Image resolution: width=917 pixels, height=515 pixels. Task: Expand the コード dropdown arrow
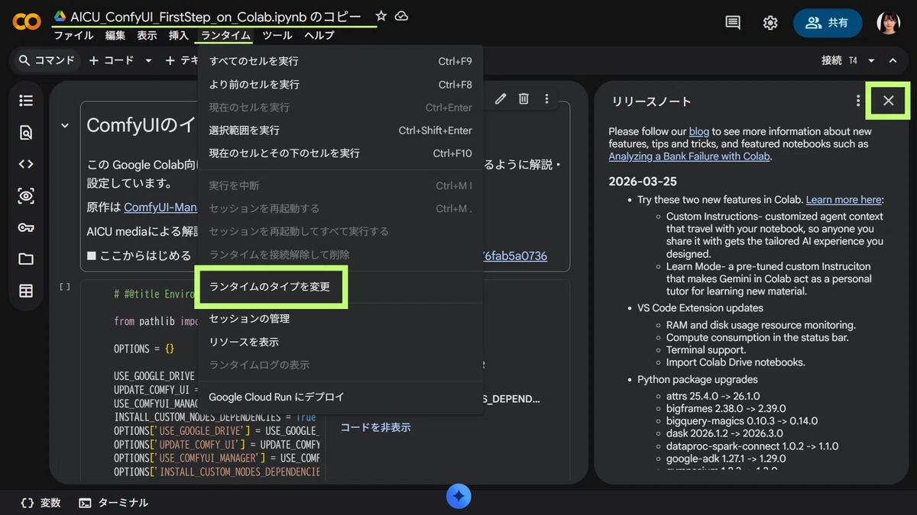click(148, 60)
